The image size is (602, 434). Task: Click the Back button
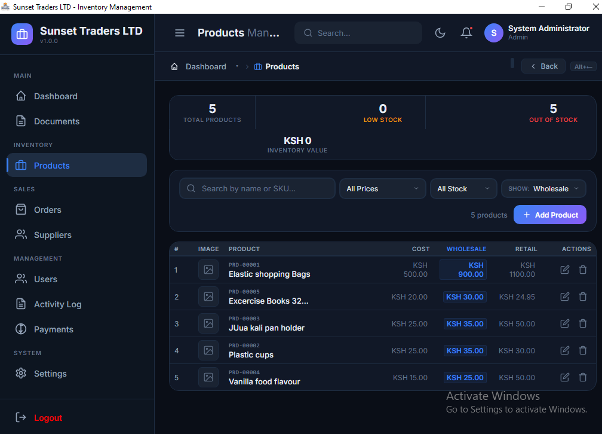click(x=543, y=66)
